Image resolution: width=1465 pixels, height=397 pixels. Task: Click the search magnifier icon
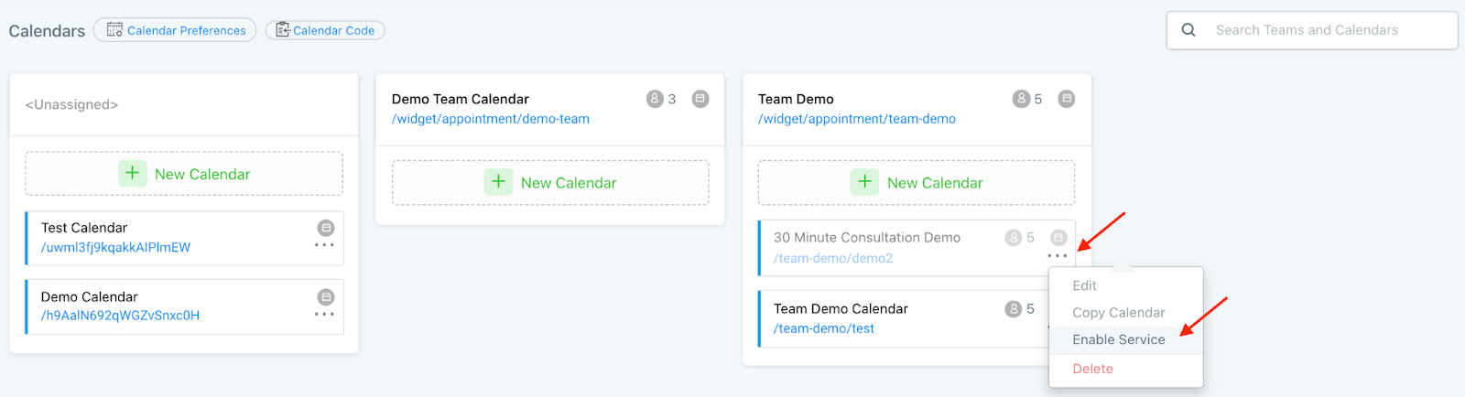[1188, 30]
